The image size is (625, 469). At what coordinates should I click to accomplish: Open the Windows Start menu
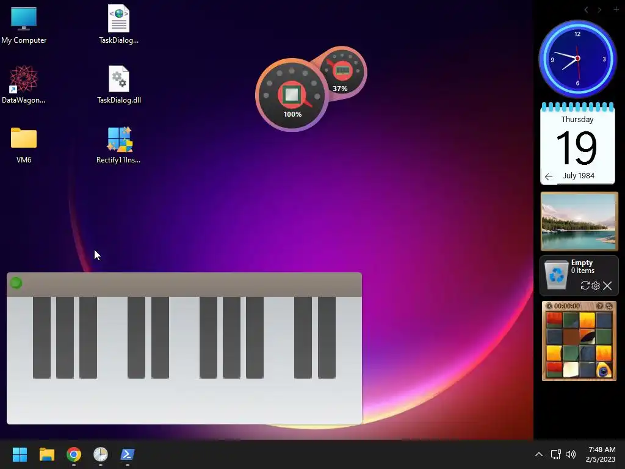[x=20, y=454]
